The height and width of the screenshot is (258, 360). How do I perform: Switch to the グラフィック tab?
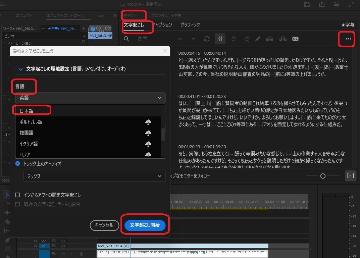[x=190, y=25]
